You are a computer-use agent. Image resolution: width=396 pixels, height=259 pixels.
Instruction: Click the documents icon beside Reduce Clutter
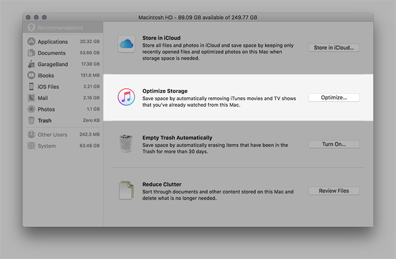click(126, 191)
